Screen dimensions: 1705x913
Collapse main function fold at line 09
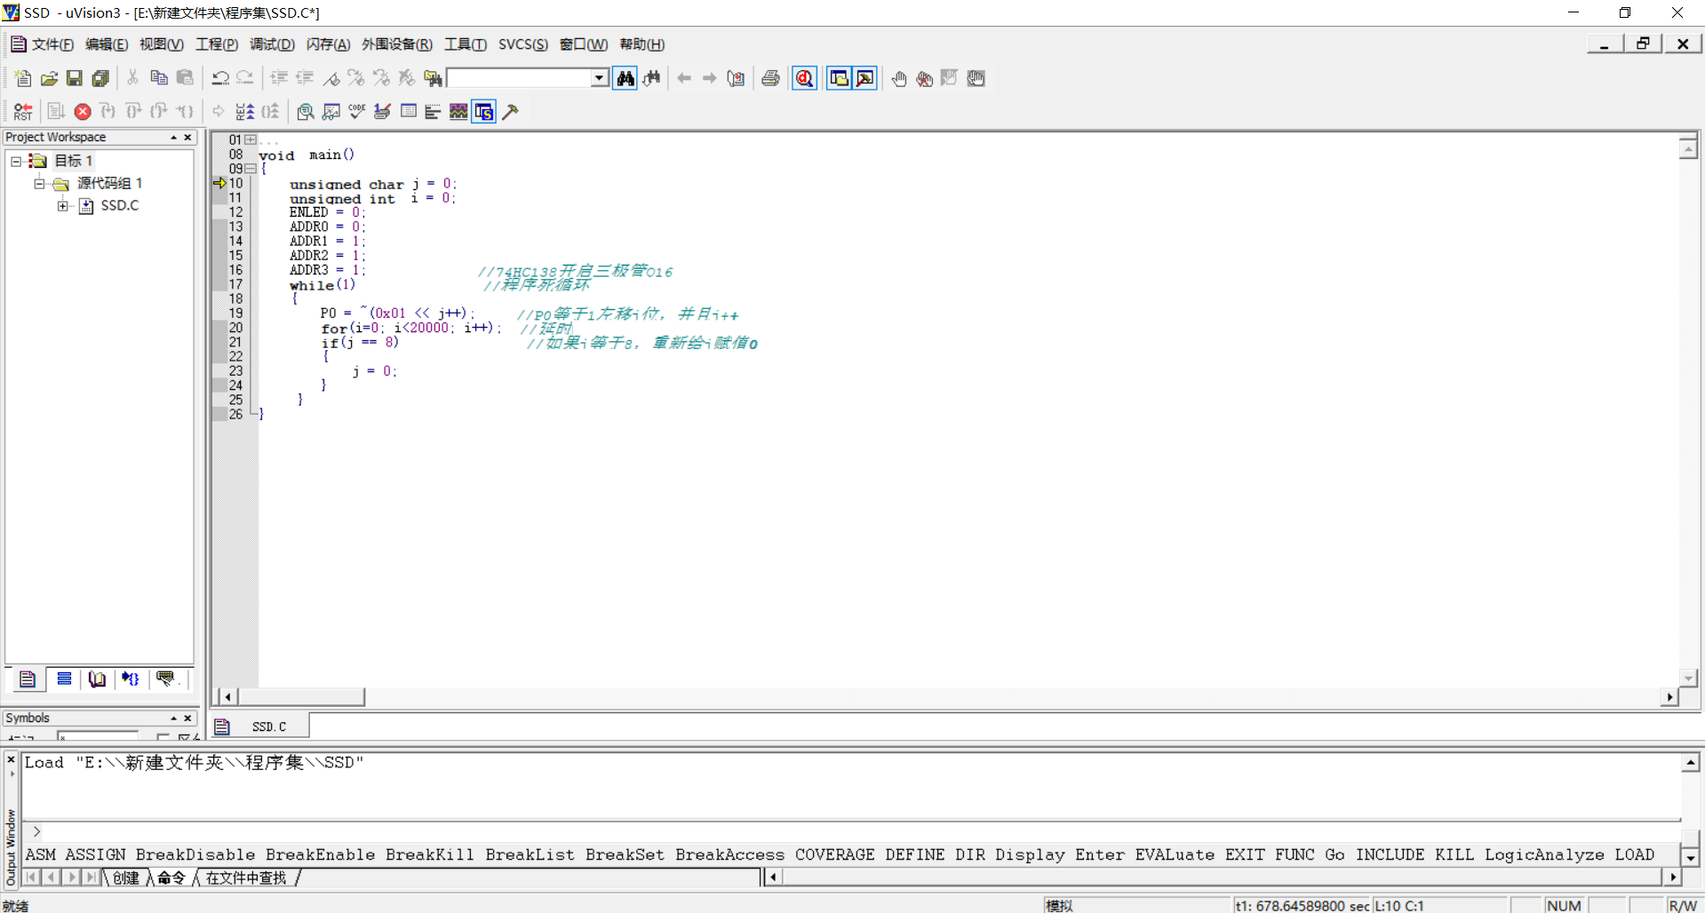click(251, 168)
